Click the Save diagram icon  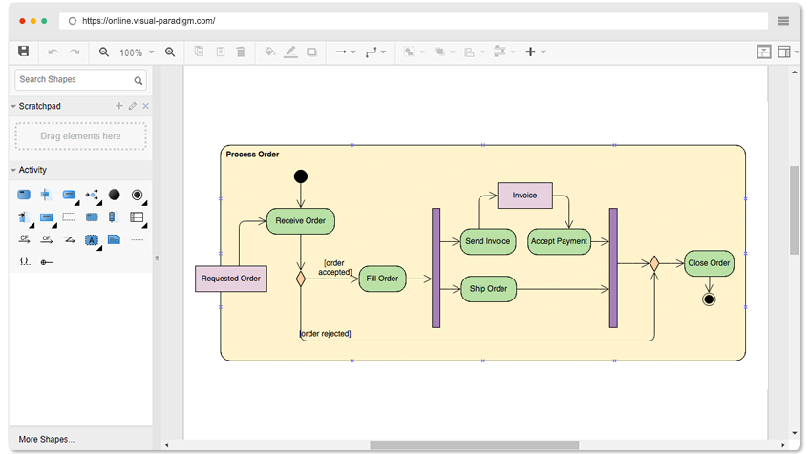click(23, 52)
